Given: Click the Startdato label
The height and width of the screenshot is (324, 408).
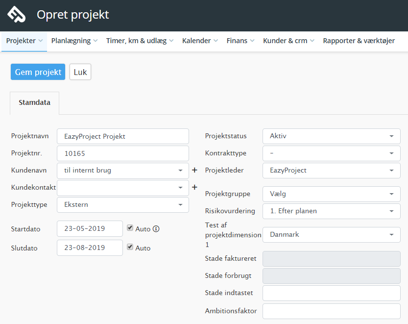Looking at the screenshot, I should point(26,229).
